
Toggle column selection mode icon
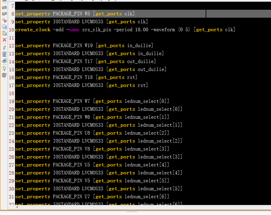pyautogui.click(x=4, y=54)
